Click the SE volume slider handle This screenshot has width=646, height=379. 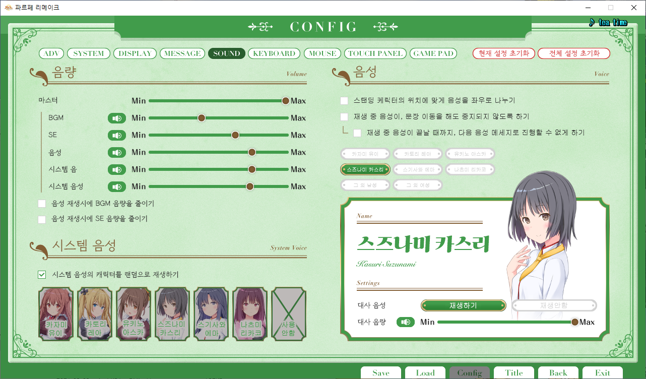pos(235,135)
